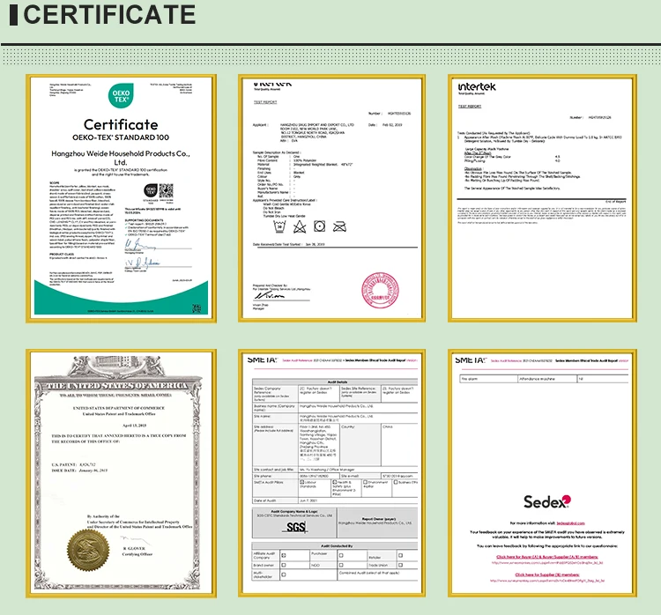The image size is (661, 615).
Task: Click the do-not-iron care symbol
Action: pyautogui.click(x=339, y=226)
